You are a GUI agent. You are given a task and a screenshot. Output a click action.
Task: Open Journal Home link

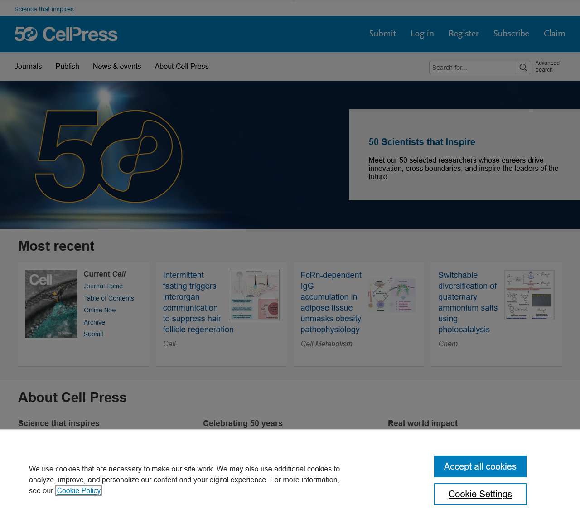[x=103, y=286]
